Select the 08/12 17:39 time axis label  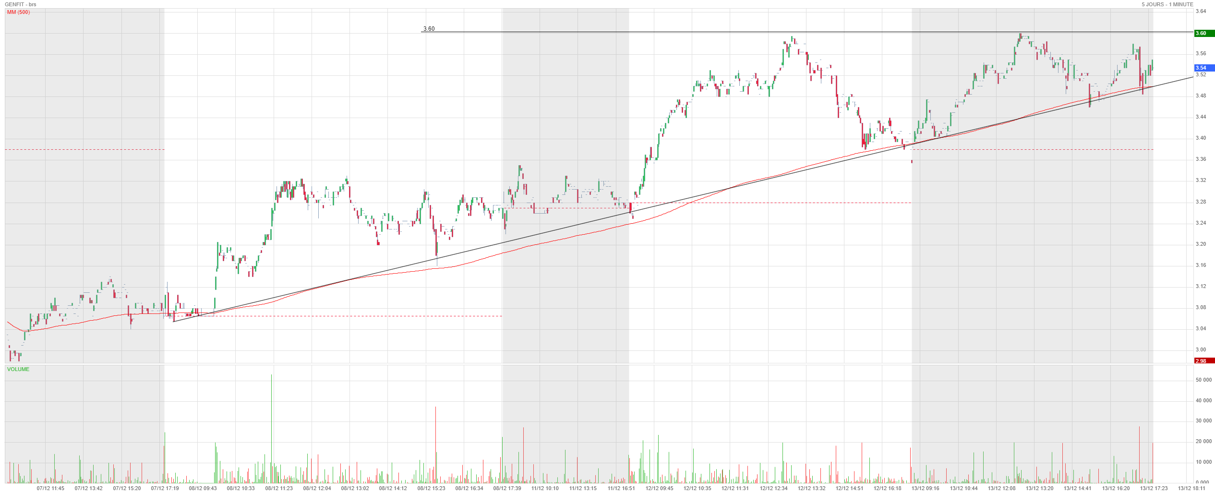[x=507, y=488]
